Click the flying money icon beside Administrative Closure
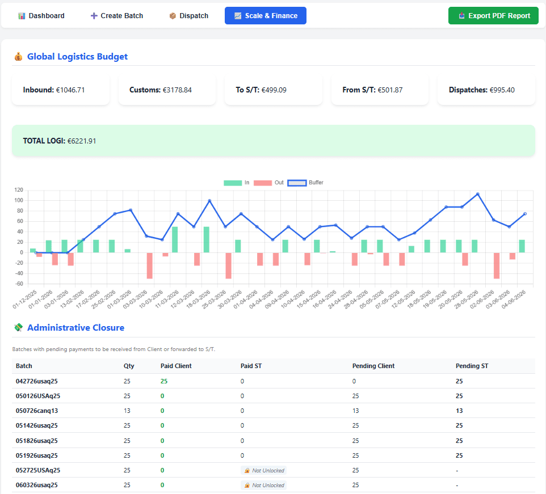 [19, 327]
